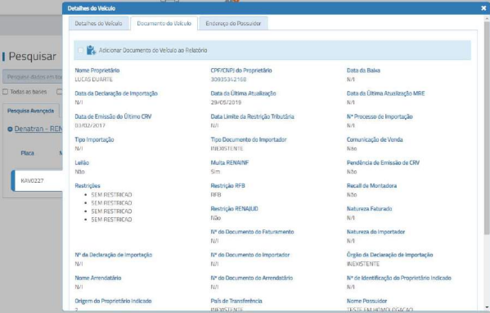
Task: Click the Sim value under Multa RENAINF
Action: click(x=215, y=172)
